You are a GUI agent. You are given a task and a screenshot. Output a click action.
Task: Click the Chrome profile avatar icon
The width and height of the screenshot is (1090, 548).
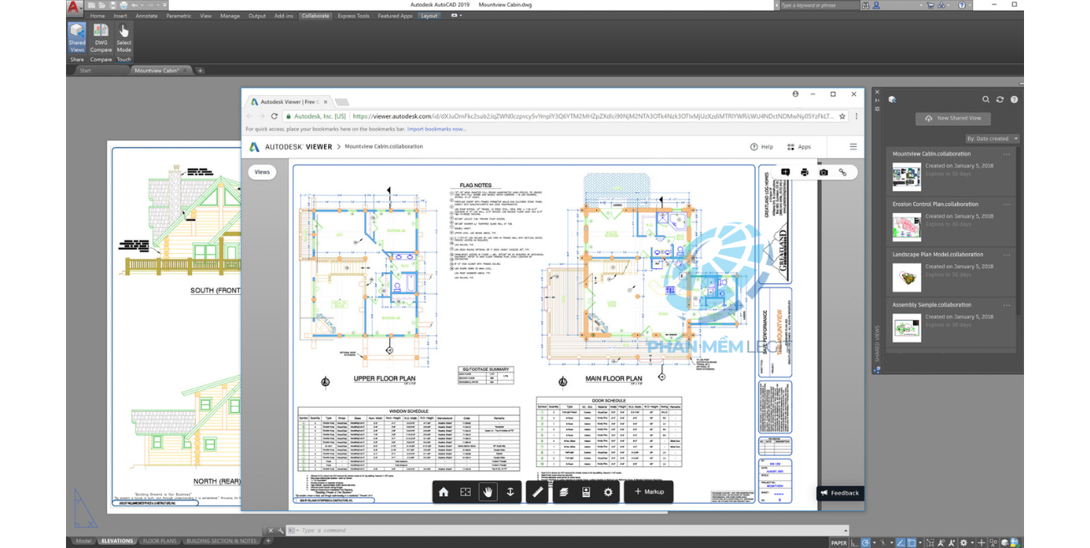[795, 94]
